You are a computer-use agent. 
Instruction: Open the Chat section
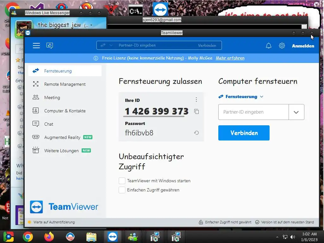coord(65,124)
